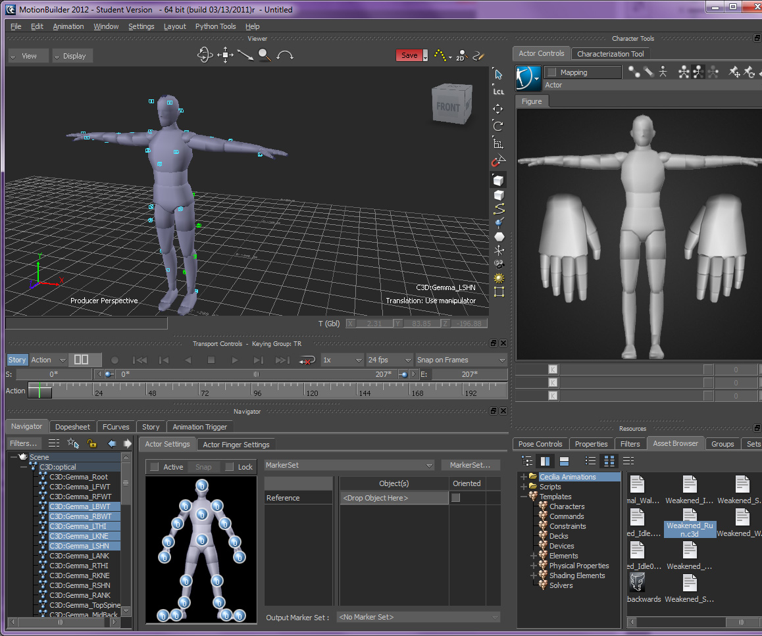Click the MarkerSet button in Actor Settings
Viewport: 762px width, 636px height.
coord(470,465)
